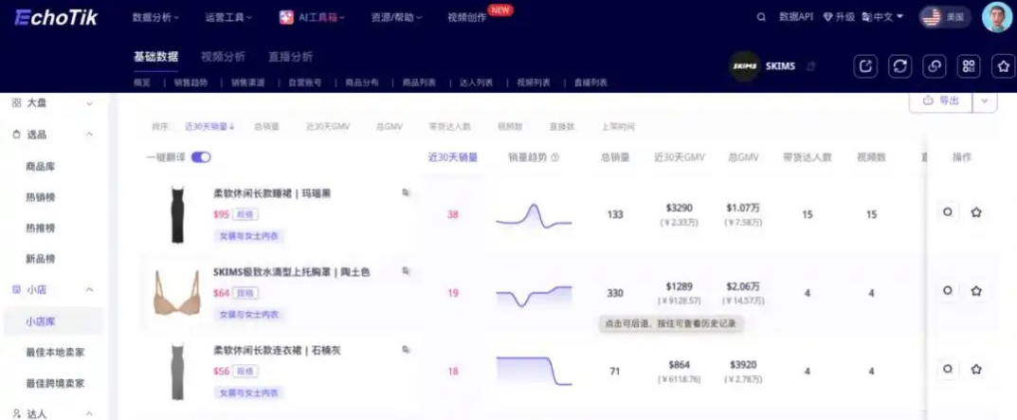1017x420 pixels.
Task: Click the search magnifier icon in top bar
Action: point(761,17)
